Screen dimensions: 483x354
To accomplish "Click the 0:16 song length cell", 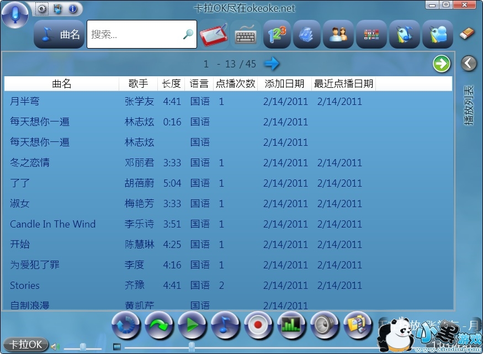I will (x=172, y=121).
